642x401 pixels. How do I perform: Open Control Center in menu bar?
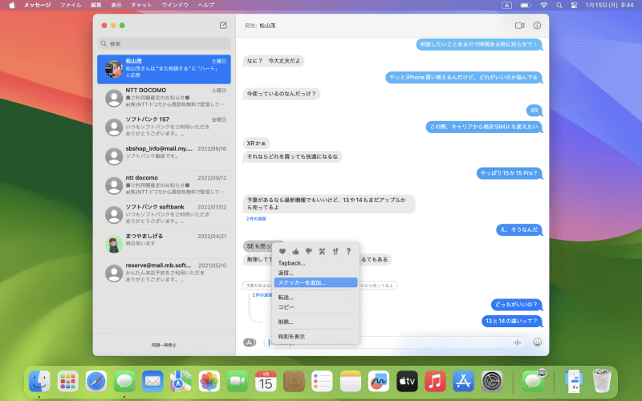tap(574, 6)
